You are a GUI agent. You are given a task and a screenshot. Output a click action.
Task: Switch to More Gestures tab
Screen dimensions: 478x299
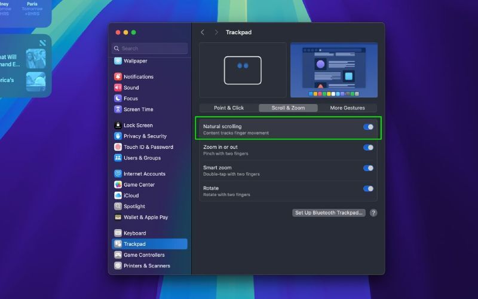(x=347, y=108)
